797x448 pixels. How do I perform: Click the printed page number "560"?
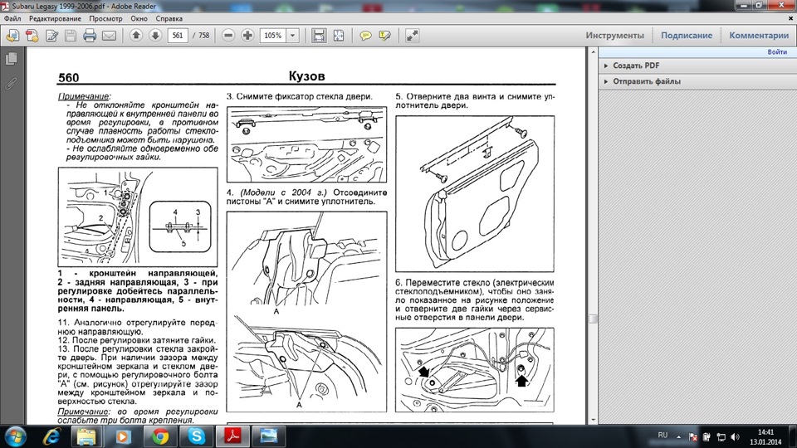69,78
